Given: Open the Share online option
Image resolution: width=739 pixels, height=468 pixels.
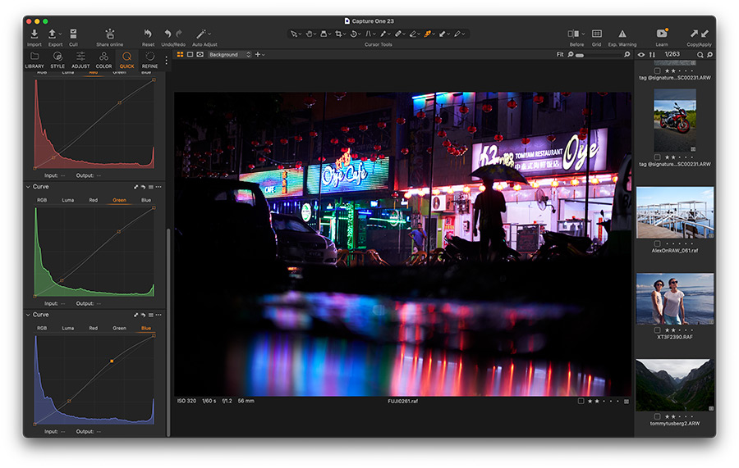Looking at the screenshot, I should pos(109,34).
